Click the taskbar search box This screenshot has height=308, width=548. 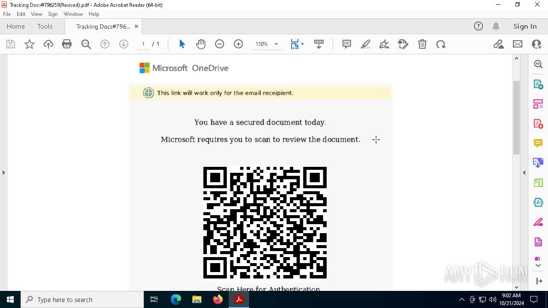coord(82,299)
